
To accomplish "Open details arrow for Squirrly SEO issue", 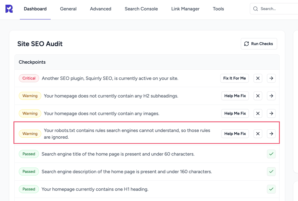I will (x=271, y=78).
